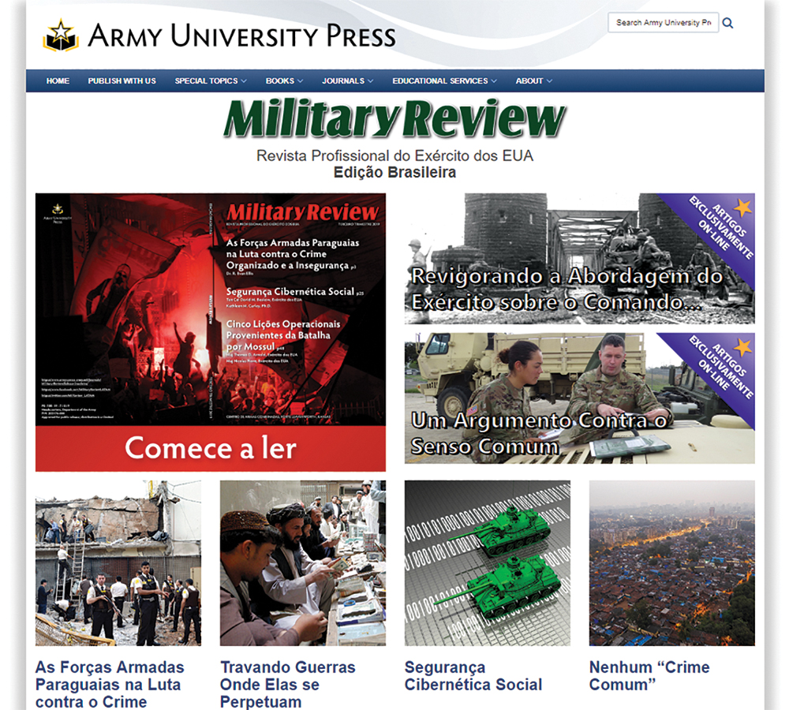Open the Military Review red cover image
Image resolution: width=789 pixels, height=710 pixels.
[x=211, y=309]
